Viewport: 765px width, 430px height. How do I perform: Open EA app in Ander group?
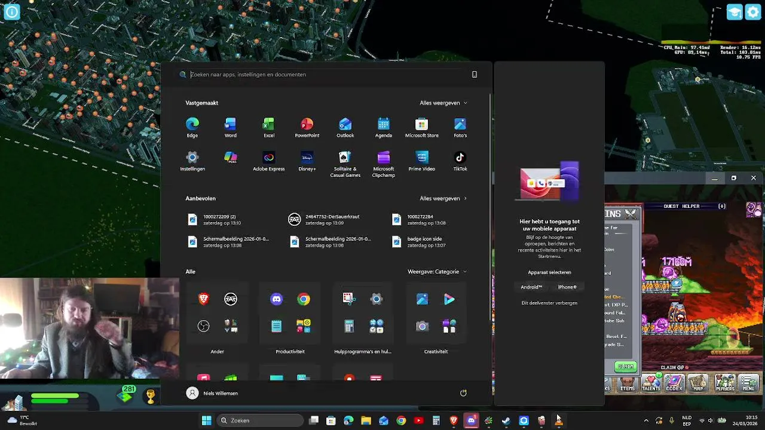pos(231,299)
